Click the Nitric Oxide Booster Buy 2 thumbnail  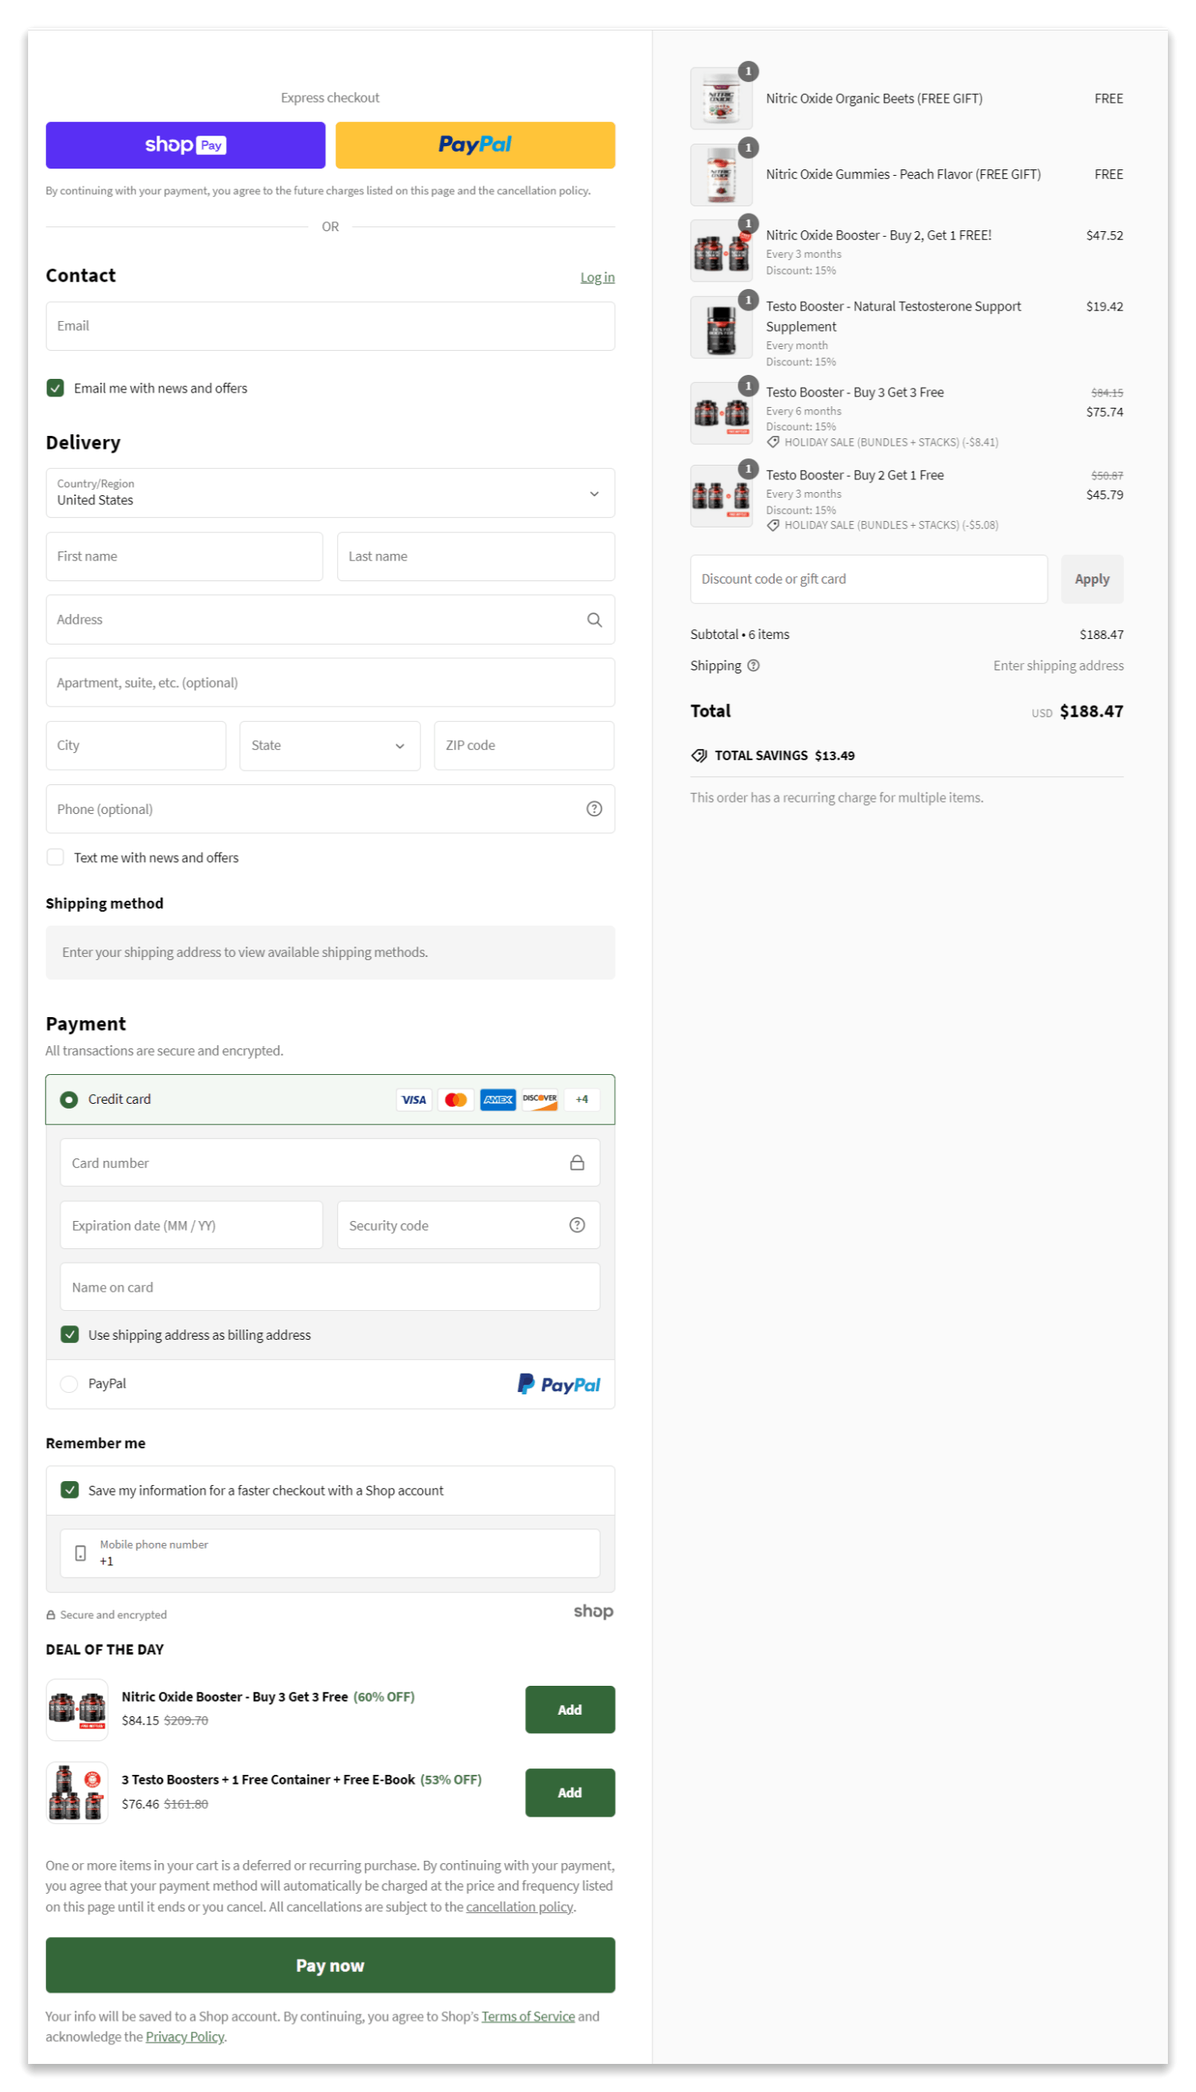pyautogui.click(x=722, y=250)
